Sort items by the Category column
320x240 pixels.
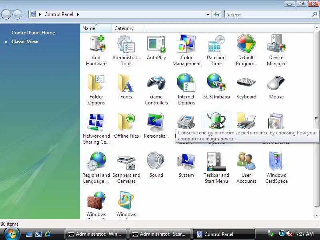point(128,28)
